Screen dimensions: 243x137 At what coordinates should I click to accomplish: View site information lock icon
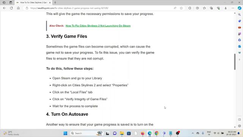(x=27, y=8)
